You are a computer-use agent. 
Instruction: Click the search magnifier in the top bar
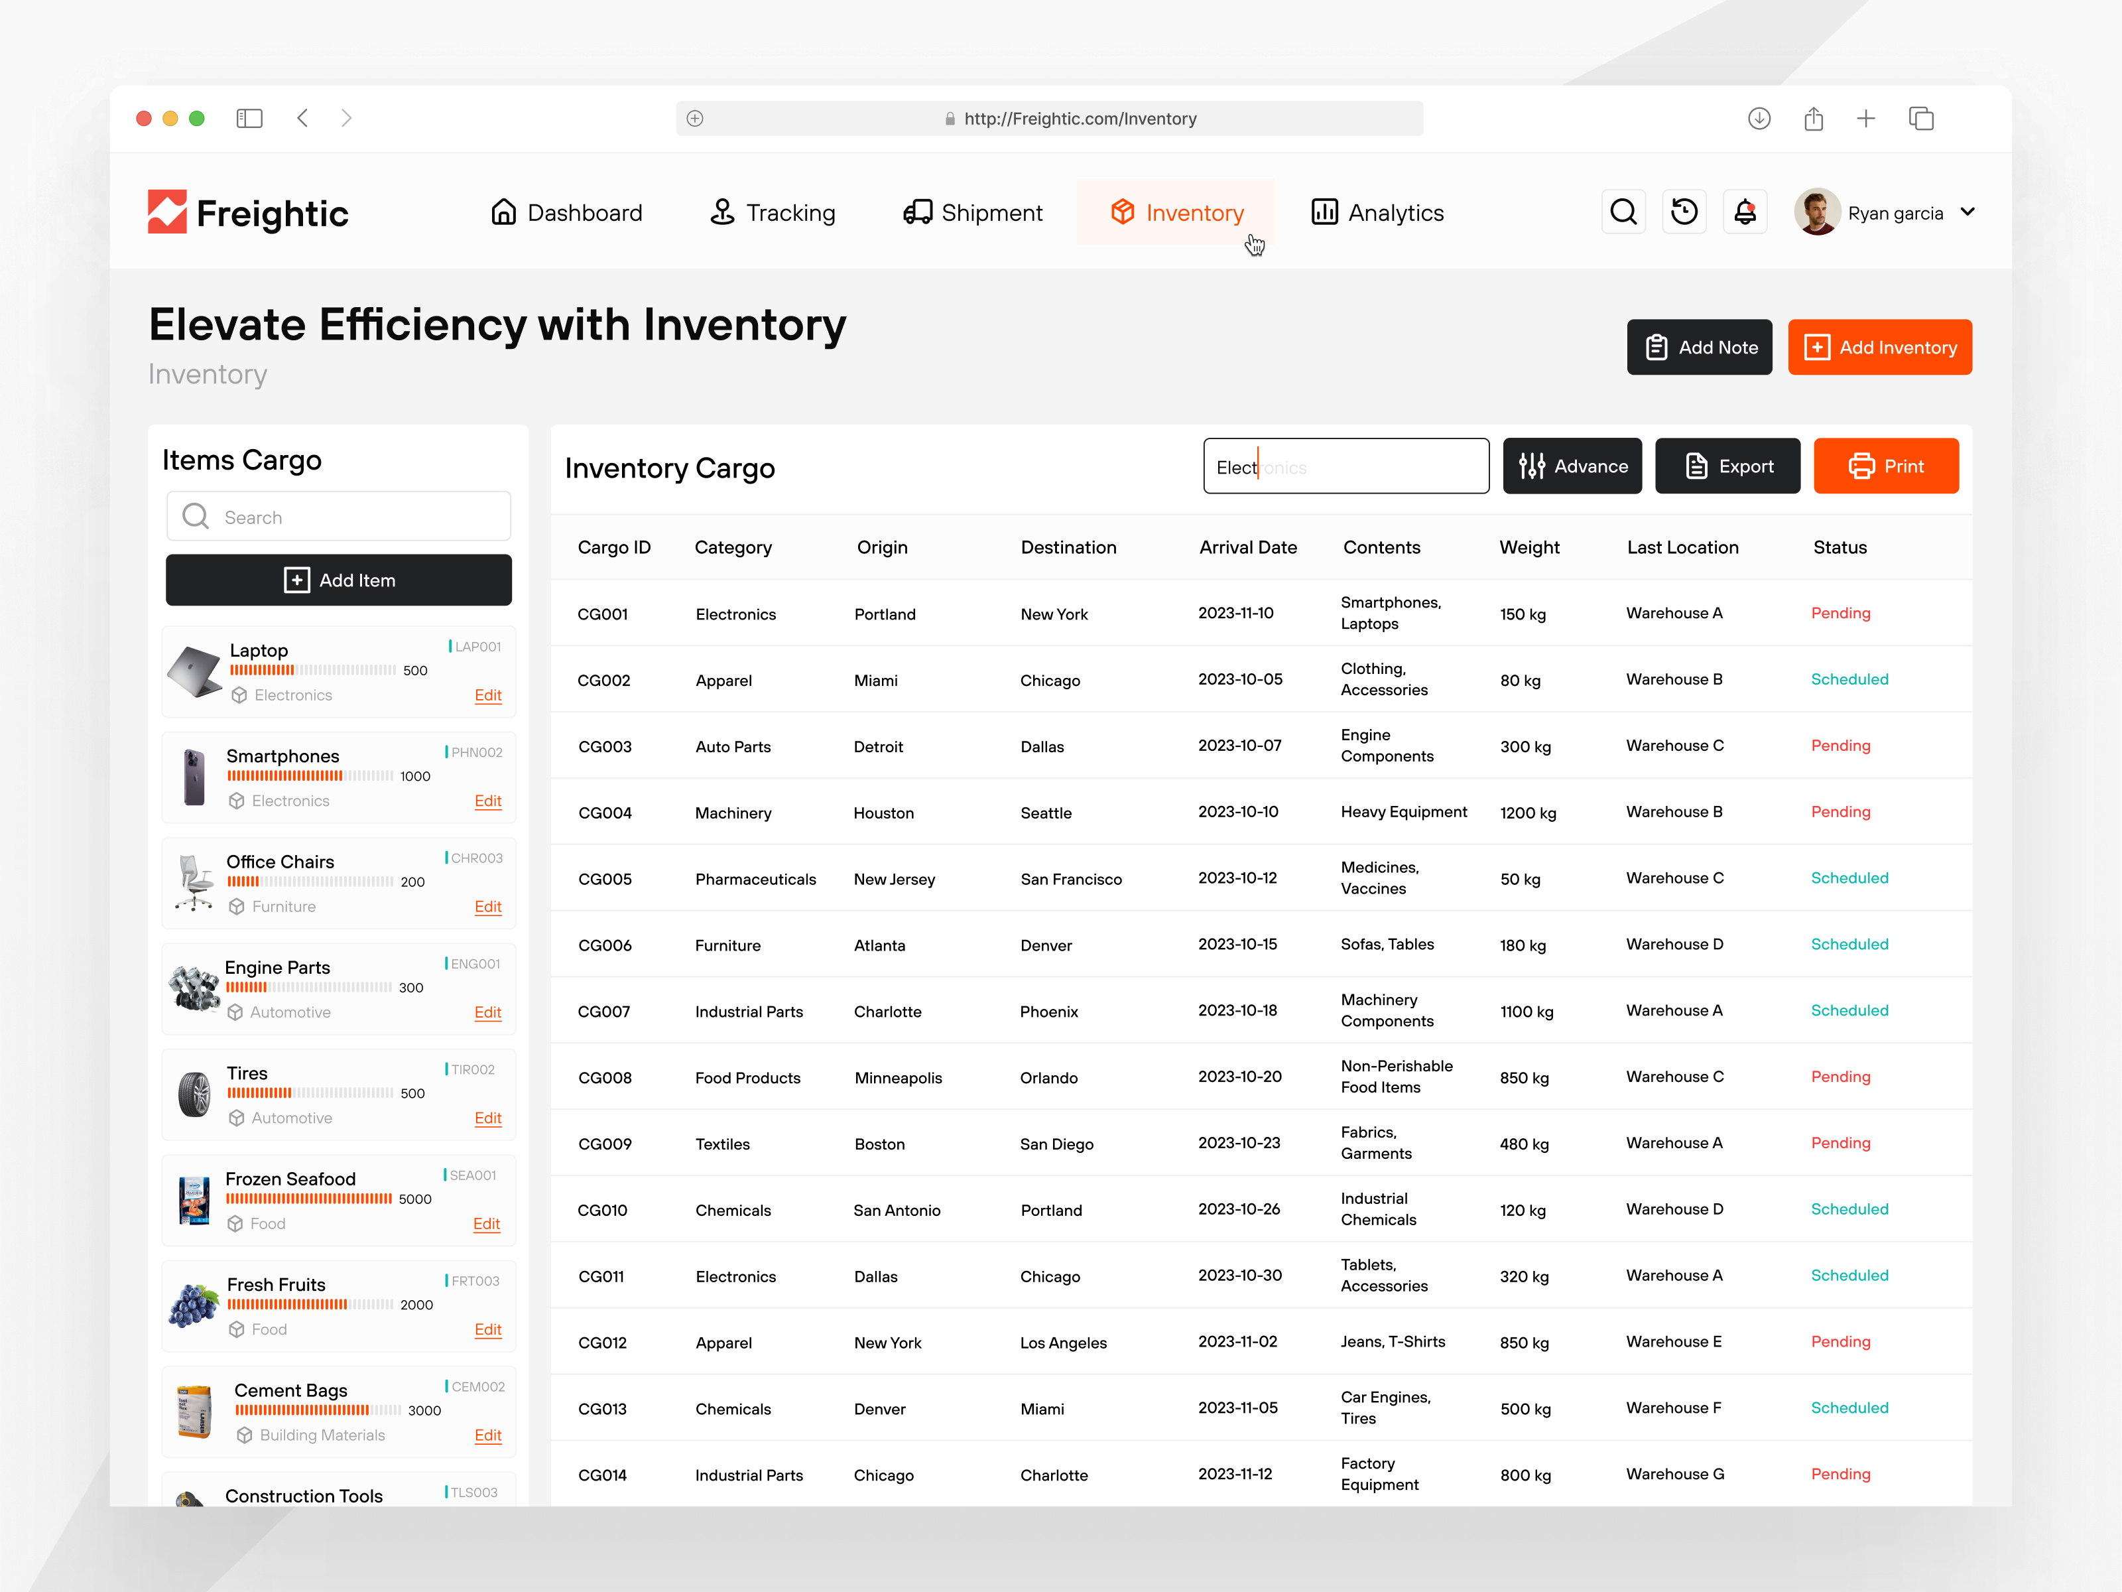[1623, 212]
